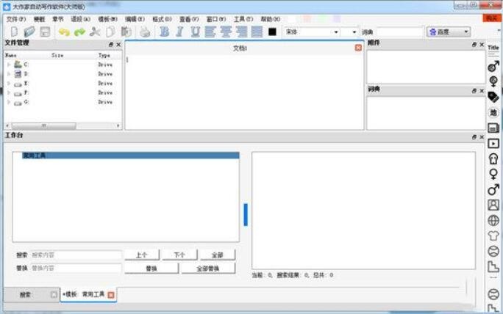Viewport: 503px width, 314px height.
Task: Click the T-shirt icon in right sidebar
Action: (493, 235)
